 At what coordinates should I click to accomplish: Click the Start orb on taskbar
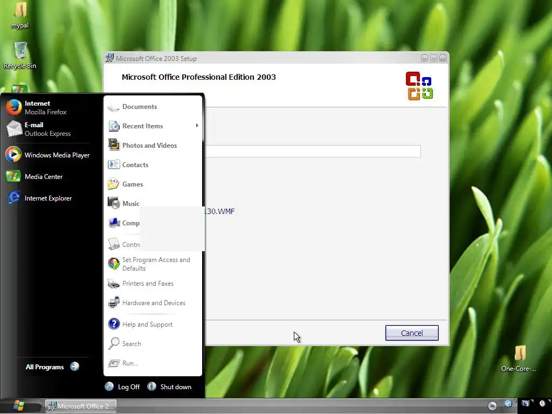(18, 405)
